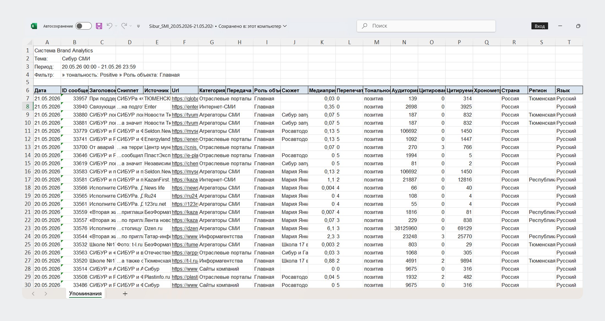Undo the last action

(x=109, y=26)
